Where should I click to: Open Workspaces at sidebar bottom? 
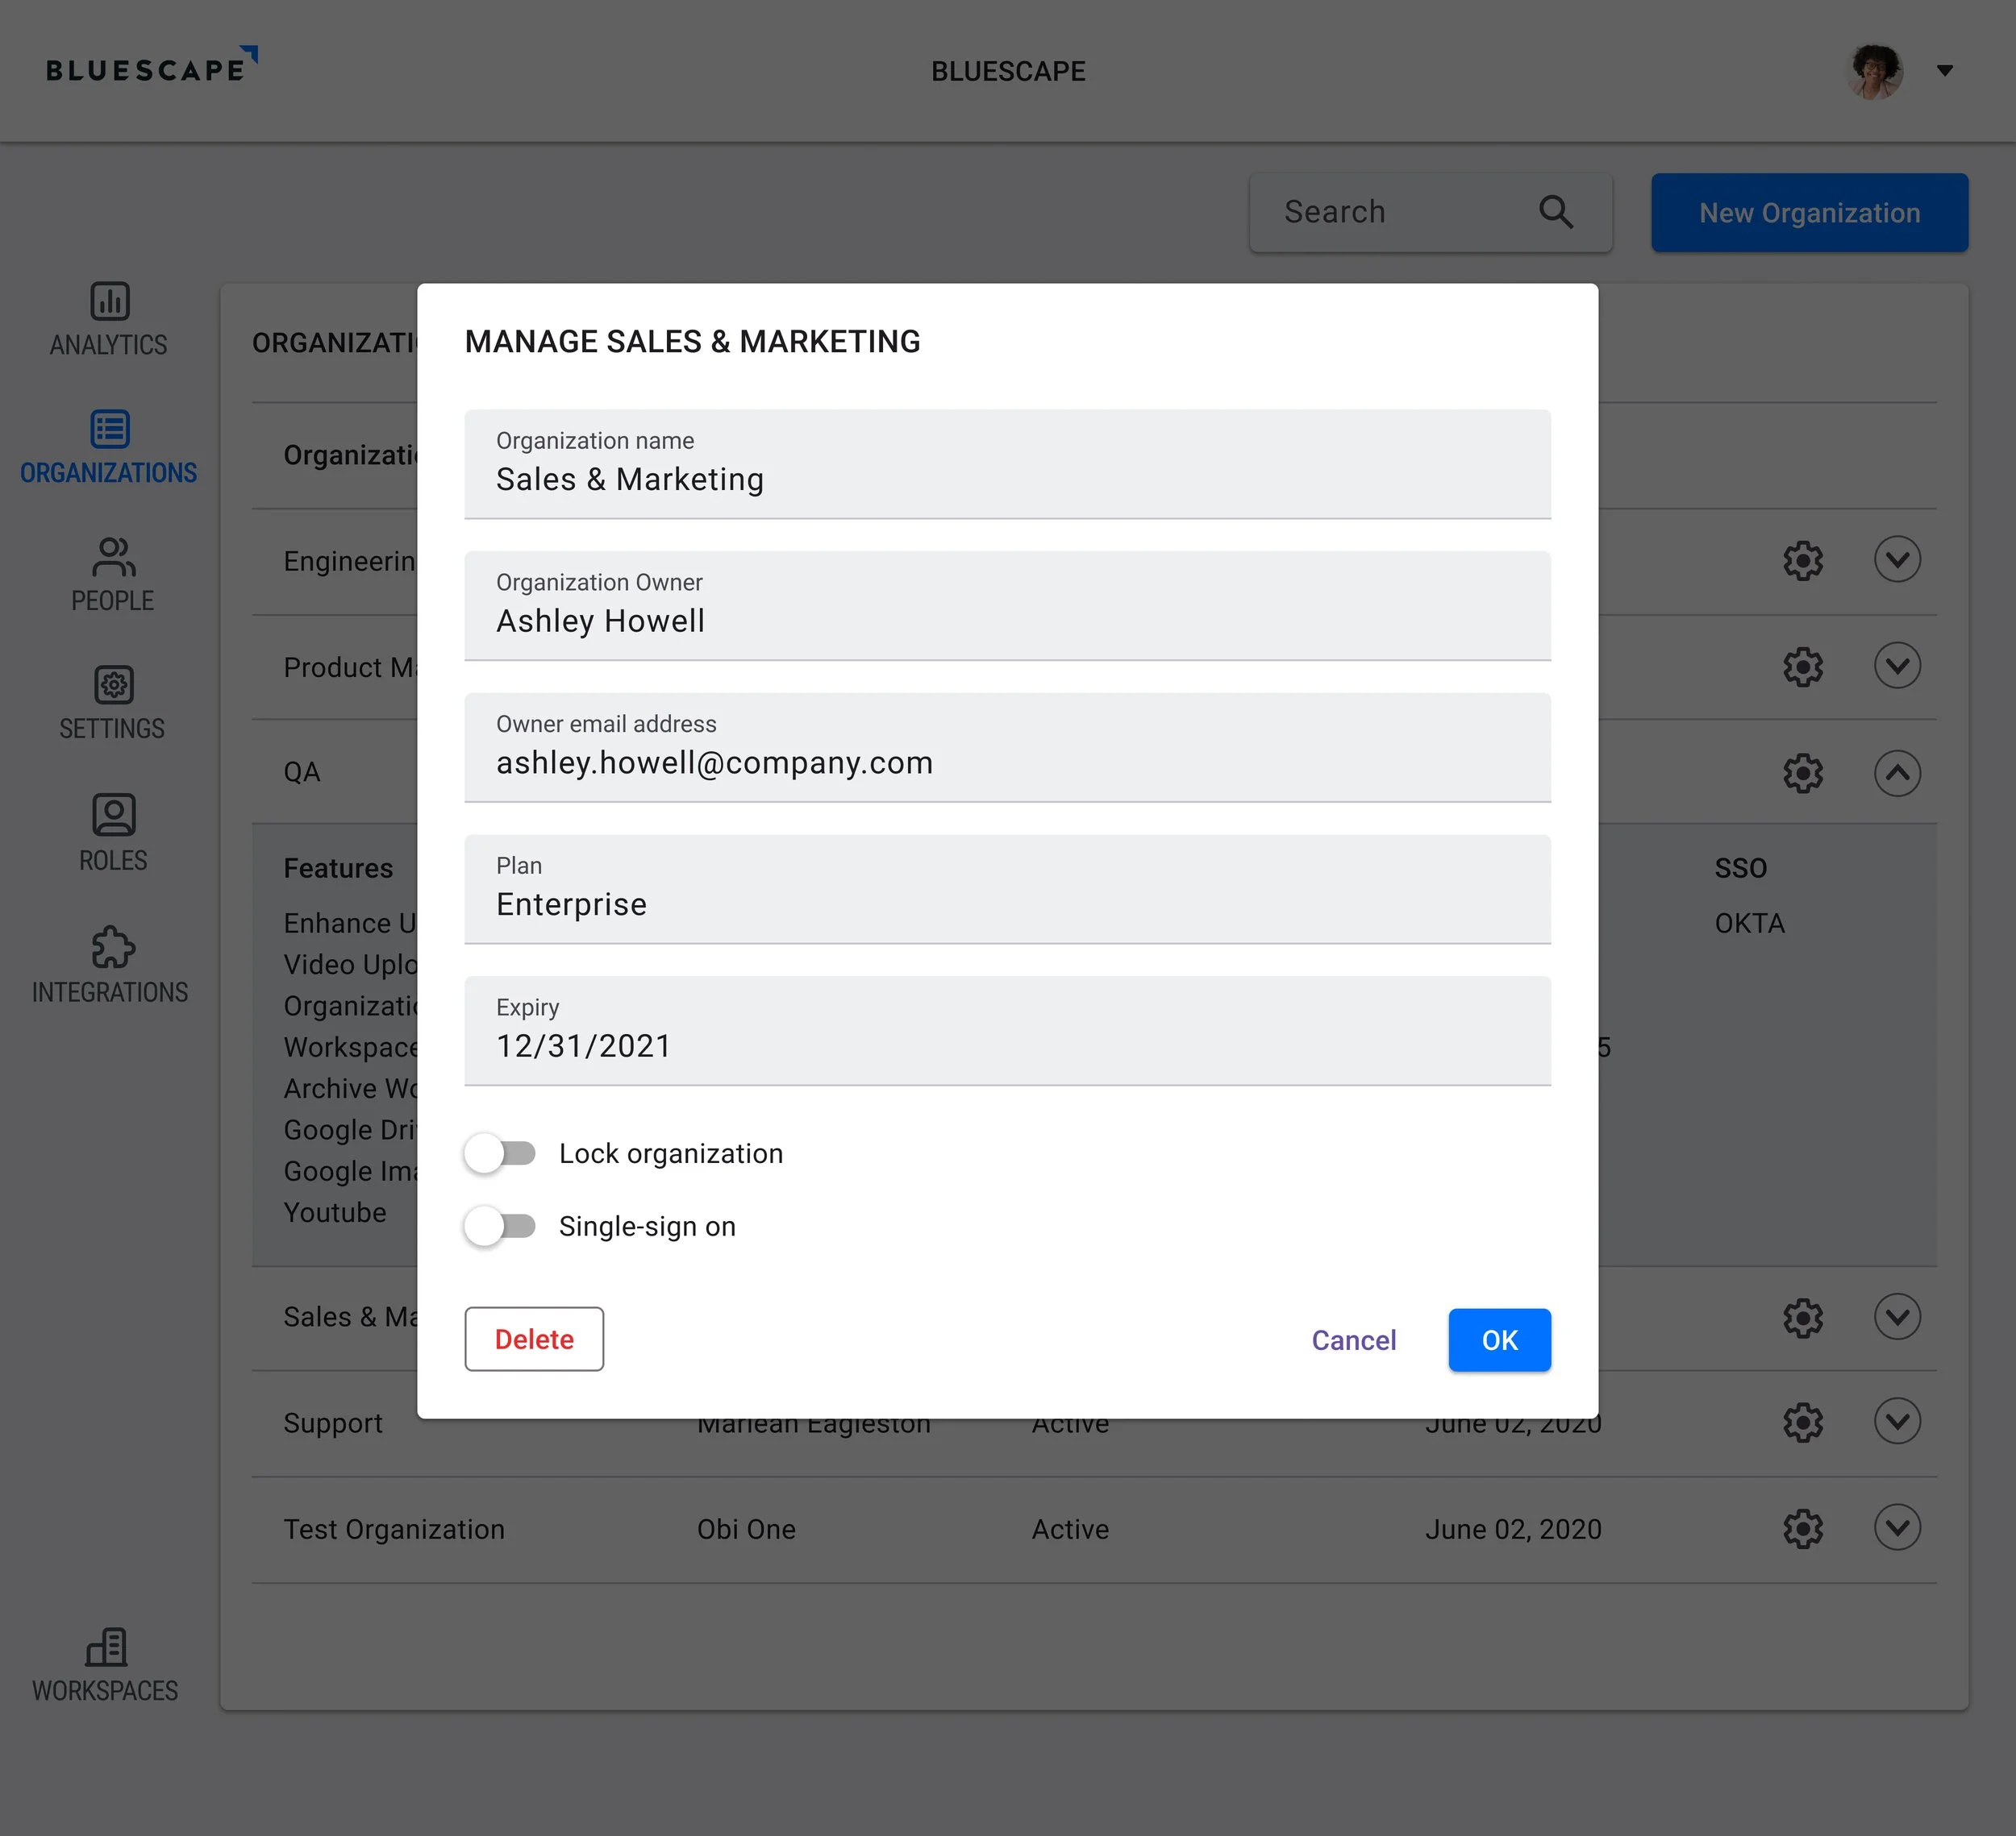pyautogui.click(x=106, y=1647)
